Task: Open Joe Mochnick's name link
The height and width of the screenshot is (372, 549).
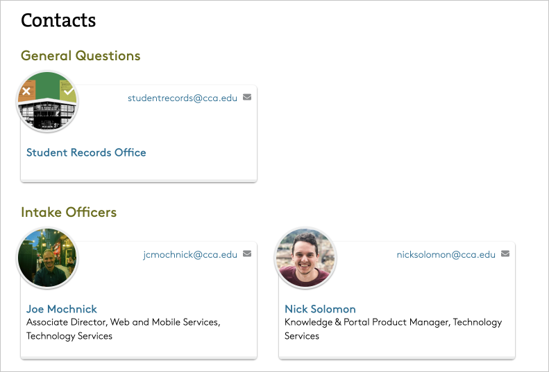Action: click(x=62, y=309)
